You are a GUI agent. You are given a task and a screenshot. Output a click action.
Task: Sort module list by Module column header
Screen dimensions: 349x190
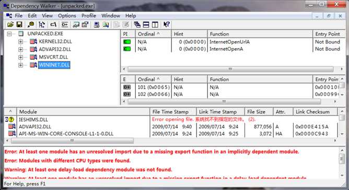[84, 112]
